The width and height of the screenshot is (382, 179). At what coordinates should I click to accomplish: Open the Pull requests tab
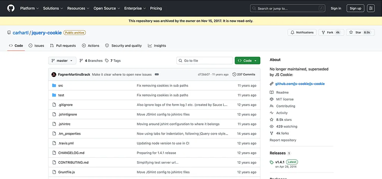[63, 45]
